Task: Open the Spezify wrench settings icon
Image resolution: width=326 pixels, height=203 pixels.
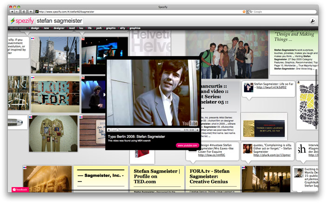Action: coord(312,21)
